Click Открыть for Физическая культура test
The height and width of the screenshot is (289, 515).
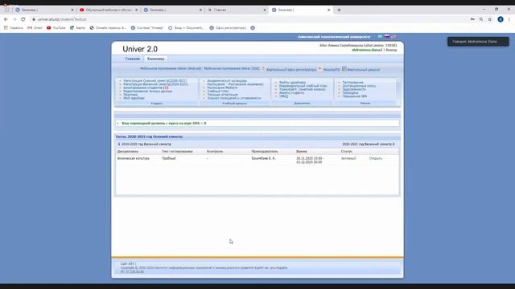(x=376, y=158)
